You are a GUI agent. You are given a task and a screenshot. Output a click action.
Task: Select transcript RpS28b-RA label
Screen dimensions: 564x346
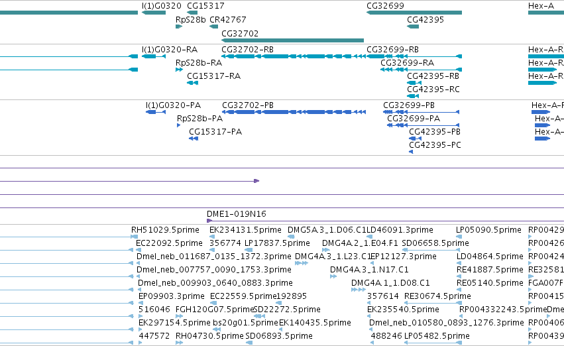point(199,62)
